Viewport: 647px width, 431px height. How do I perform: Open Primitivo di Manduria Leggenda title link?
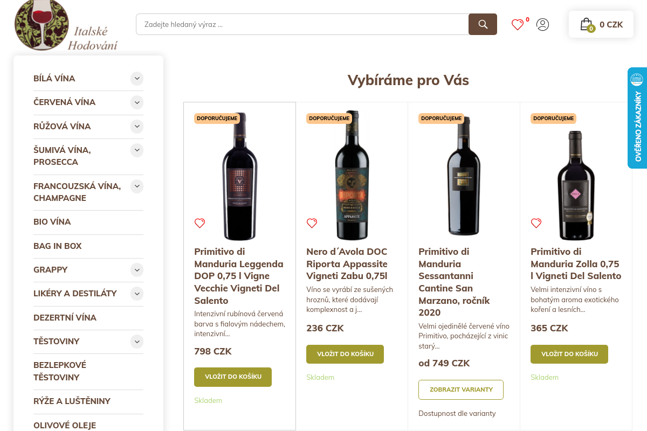[x=239, y=276]
